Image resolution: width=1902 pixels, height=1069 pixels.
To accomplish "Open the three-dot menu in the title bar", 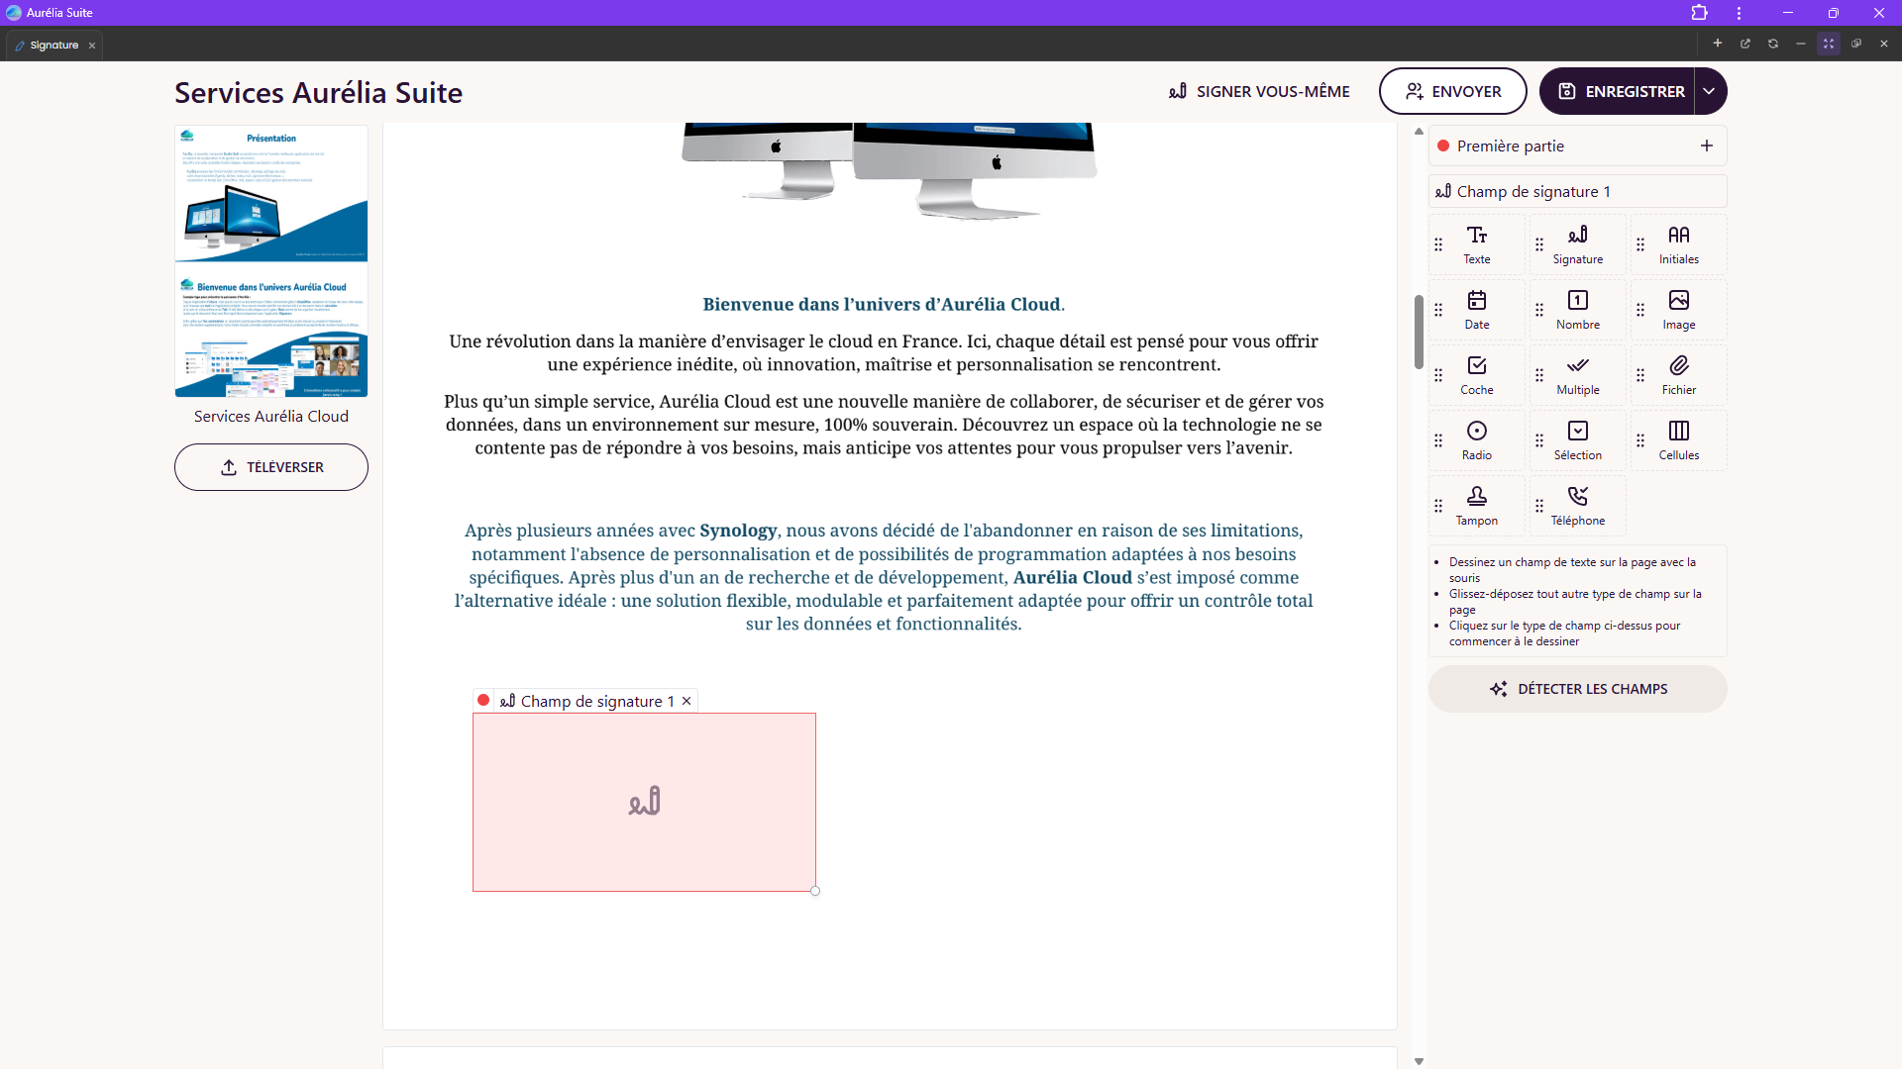I will (x=1739, y=13).
